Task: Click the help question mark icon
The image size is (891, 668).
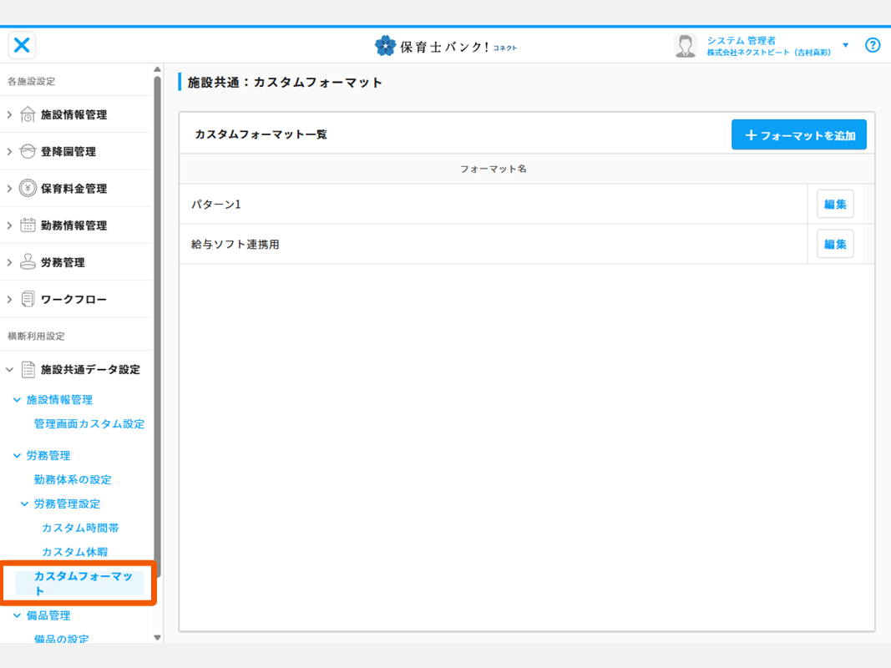Action: [x=873, y=45]
